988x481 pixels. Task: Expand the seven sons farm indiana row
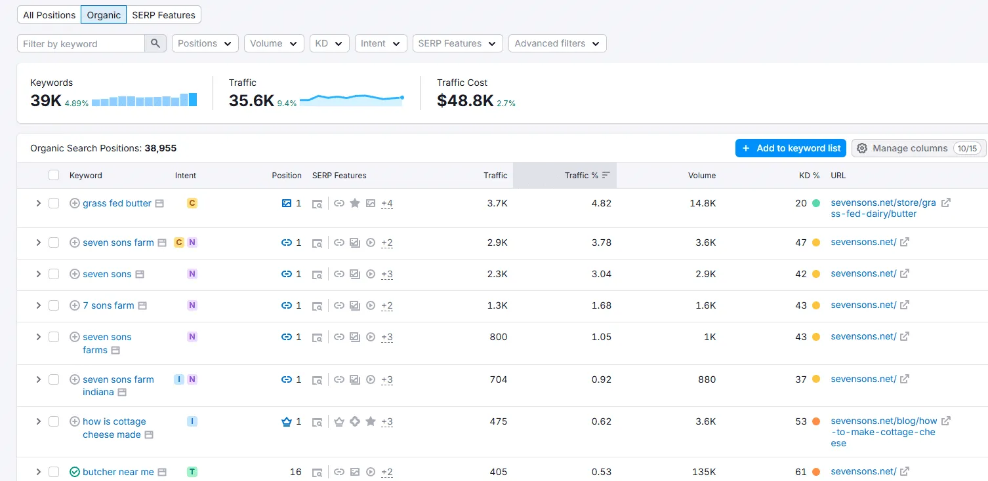coord(38,379)
